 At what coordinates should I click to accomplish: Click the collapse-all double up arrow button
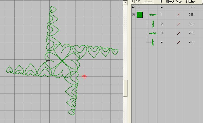(x=132, y=2)
